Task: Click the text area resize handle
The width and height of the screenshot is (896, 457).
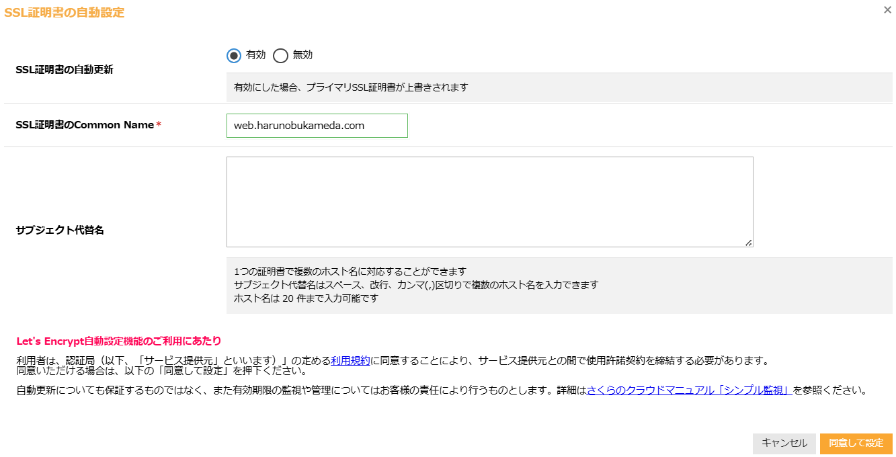Action: tap(748, 243)
